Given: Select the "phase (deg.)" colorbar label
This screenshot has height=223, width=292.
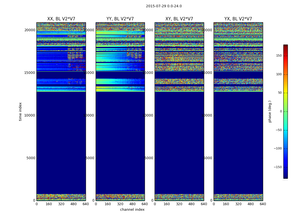Looking at the screenshot, I should pyautogui.click(x=270, y=111).
